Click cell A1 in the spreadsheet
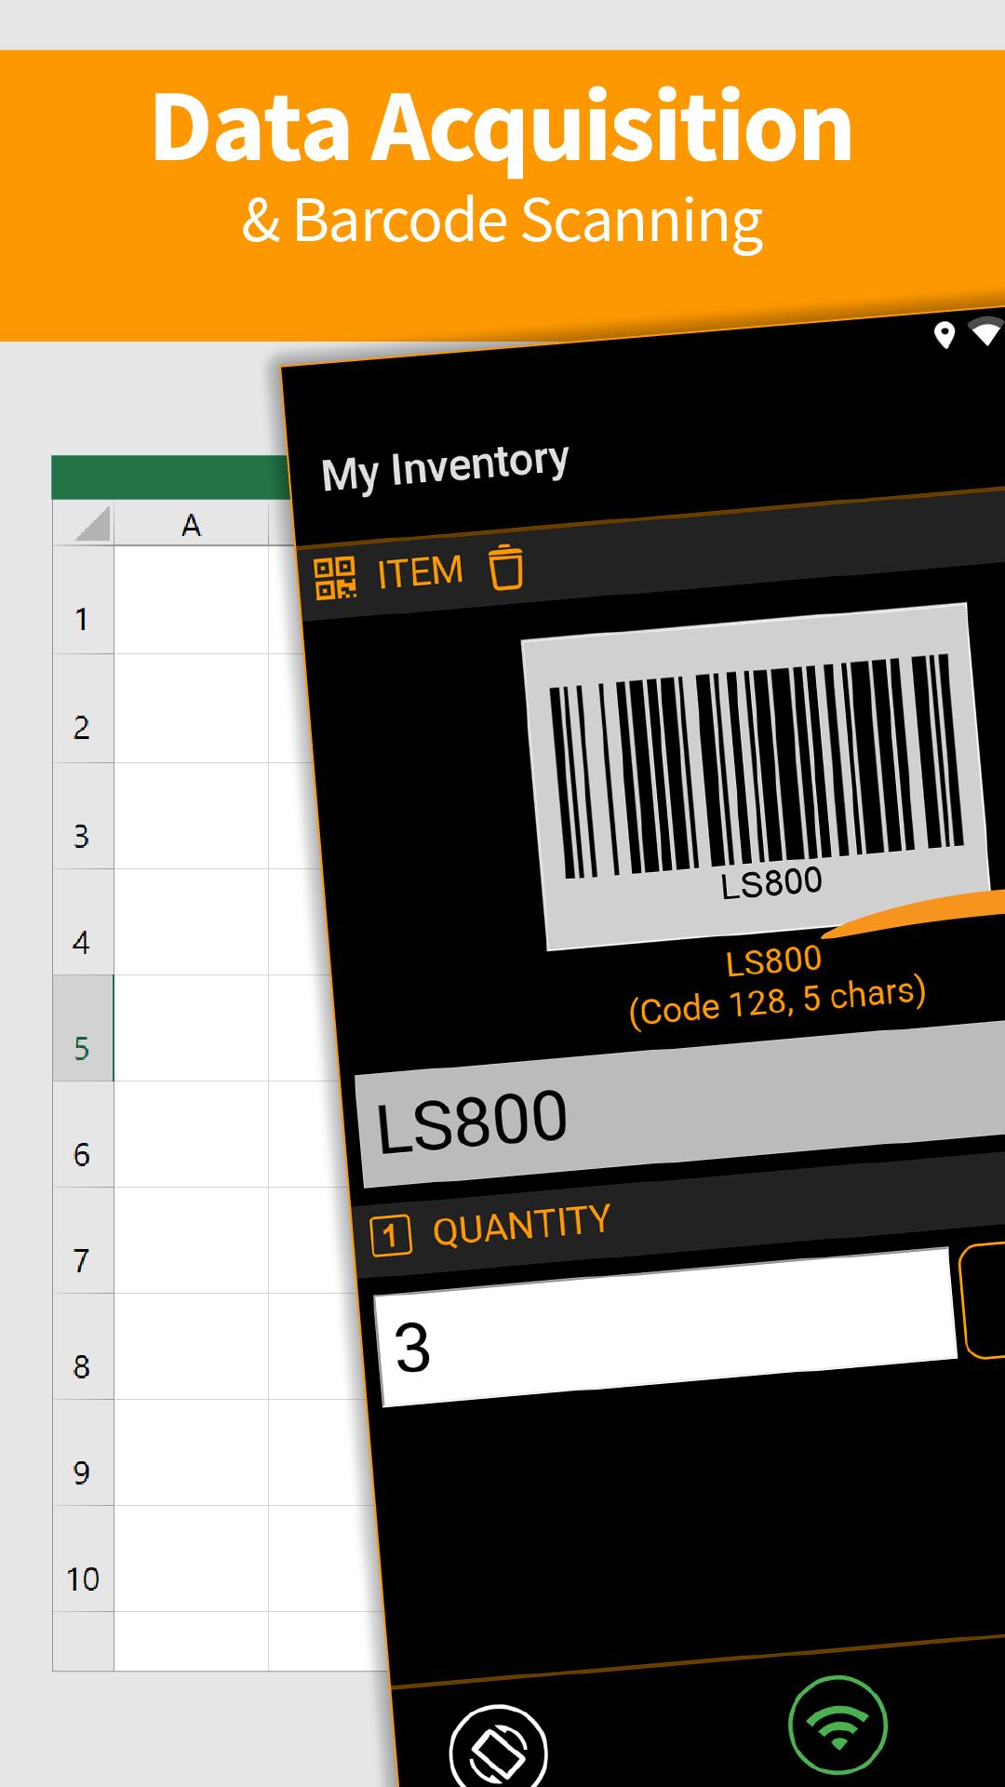The image size is (1005, 1787). click(191, 600)
